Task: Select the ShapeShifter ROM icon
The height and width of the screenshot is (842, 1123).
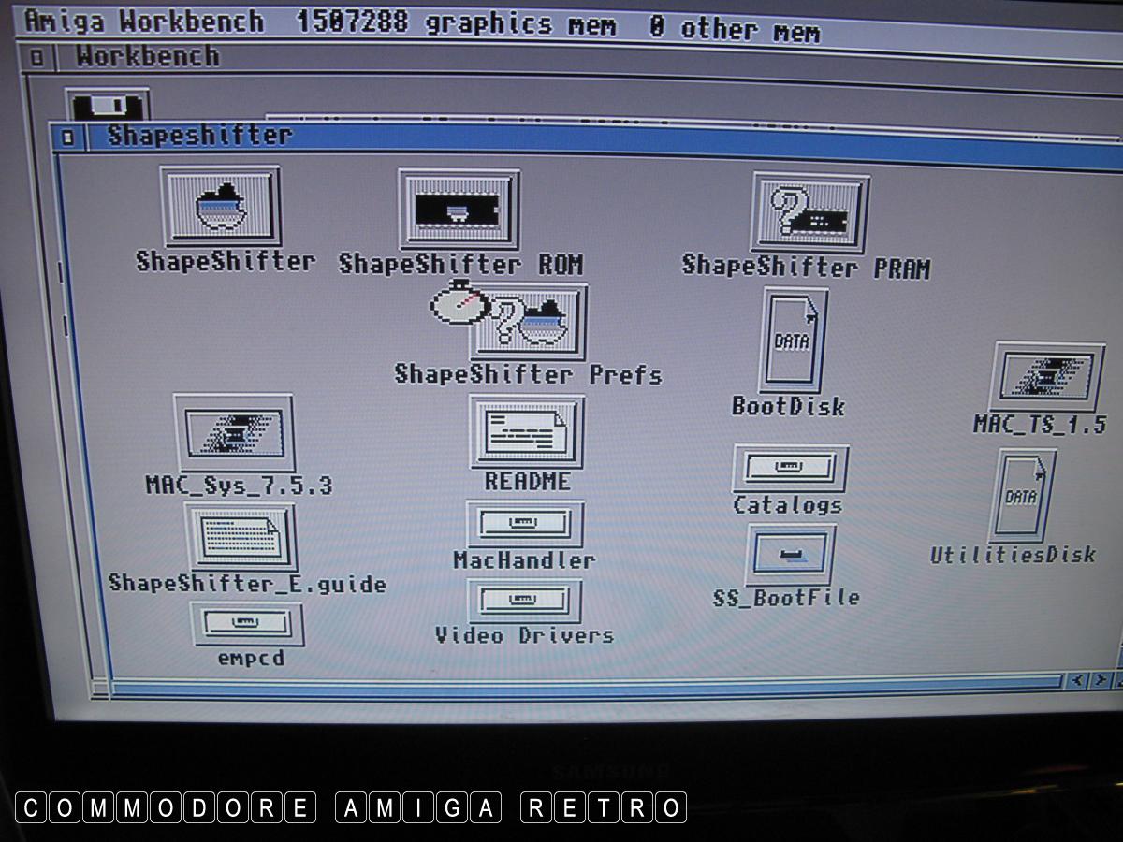Action: [x=459, y=210]
